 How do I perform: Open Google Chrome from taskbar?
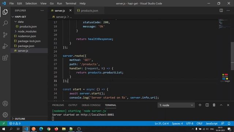point(49,129)
